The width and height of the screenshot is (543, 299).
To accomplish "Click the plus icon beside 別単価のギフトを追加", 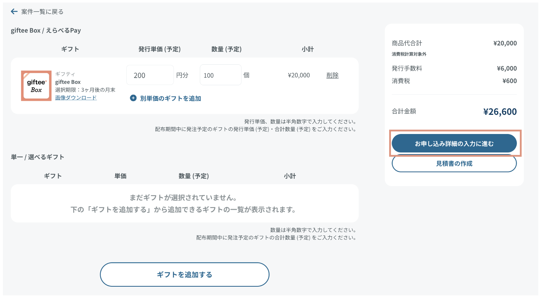I will click(133, 98).
